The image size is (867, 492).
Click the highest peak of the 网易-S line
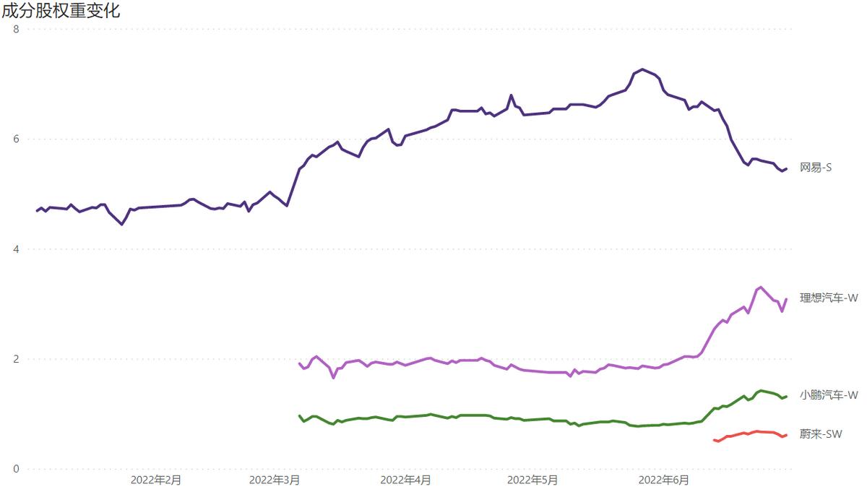pyautogui.click(x=642, y=69)
